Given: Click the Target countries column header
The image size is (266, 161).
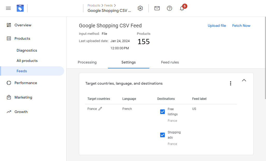Looking at the screenshot, I should coord(99,99).
